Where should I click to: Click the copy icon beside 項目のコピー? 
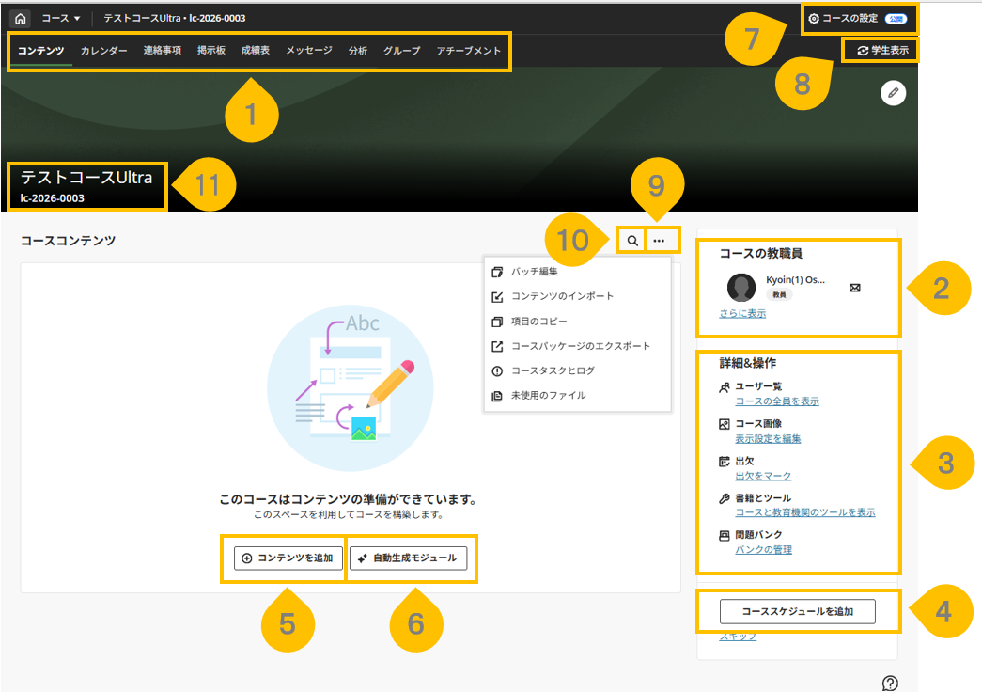[497, 322]
